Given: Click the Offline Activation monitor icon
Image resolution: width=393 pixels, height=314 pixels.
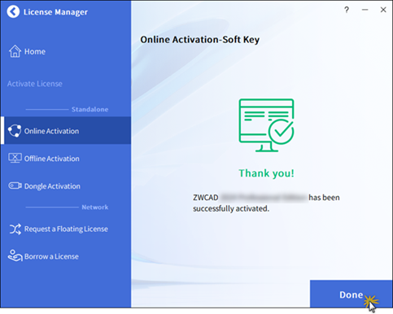Looking at the screenshot, I should (15, 158).
